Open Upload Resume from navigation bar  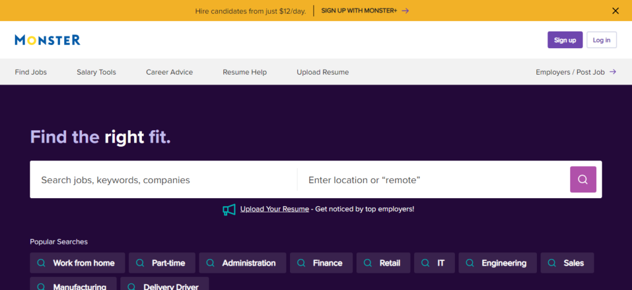pos(323,72)
